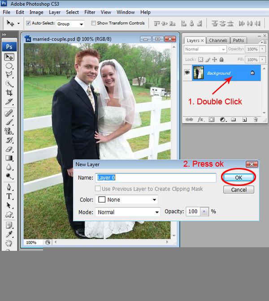Viewport: 269px width, 301px height.
Task: Select the Crop tool
Action: pyautogui.click(x=9, y=93)
